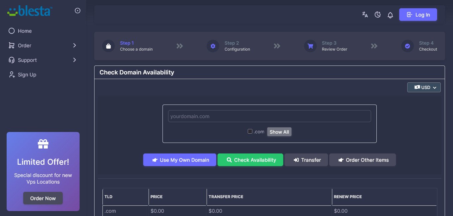This screenshot has width=453, height=216.
Task: Click the Step 3 cart icon
Action: tap(310, 46)
